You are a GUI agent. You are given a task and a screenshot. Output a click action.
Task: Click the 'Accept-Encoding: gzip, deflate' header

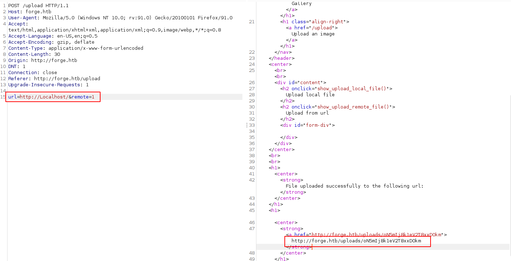click(x=51, y=42)
